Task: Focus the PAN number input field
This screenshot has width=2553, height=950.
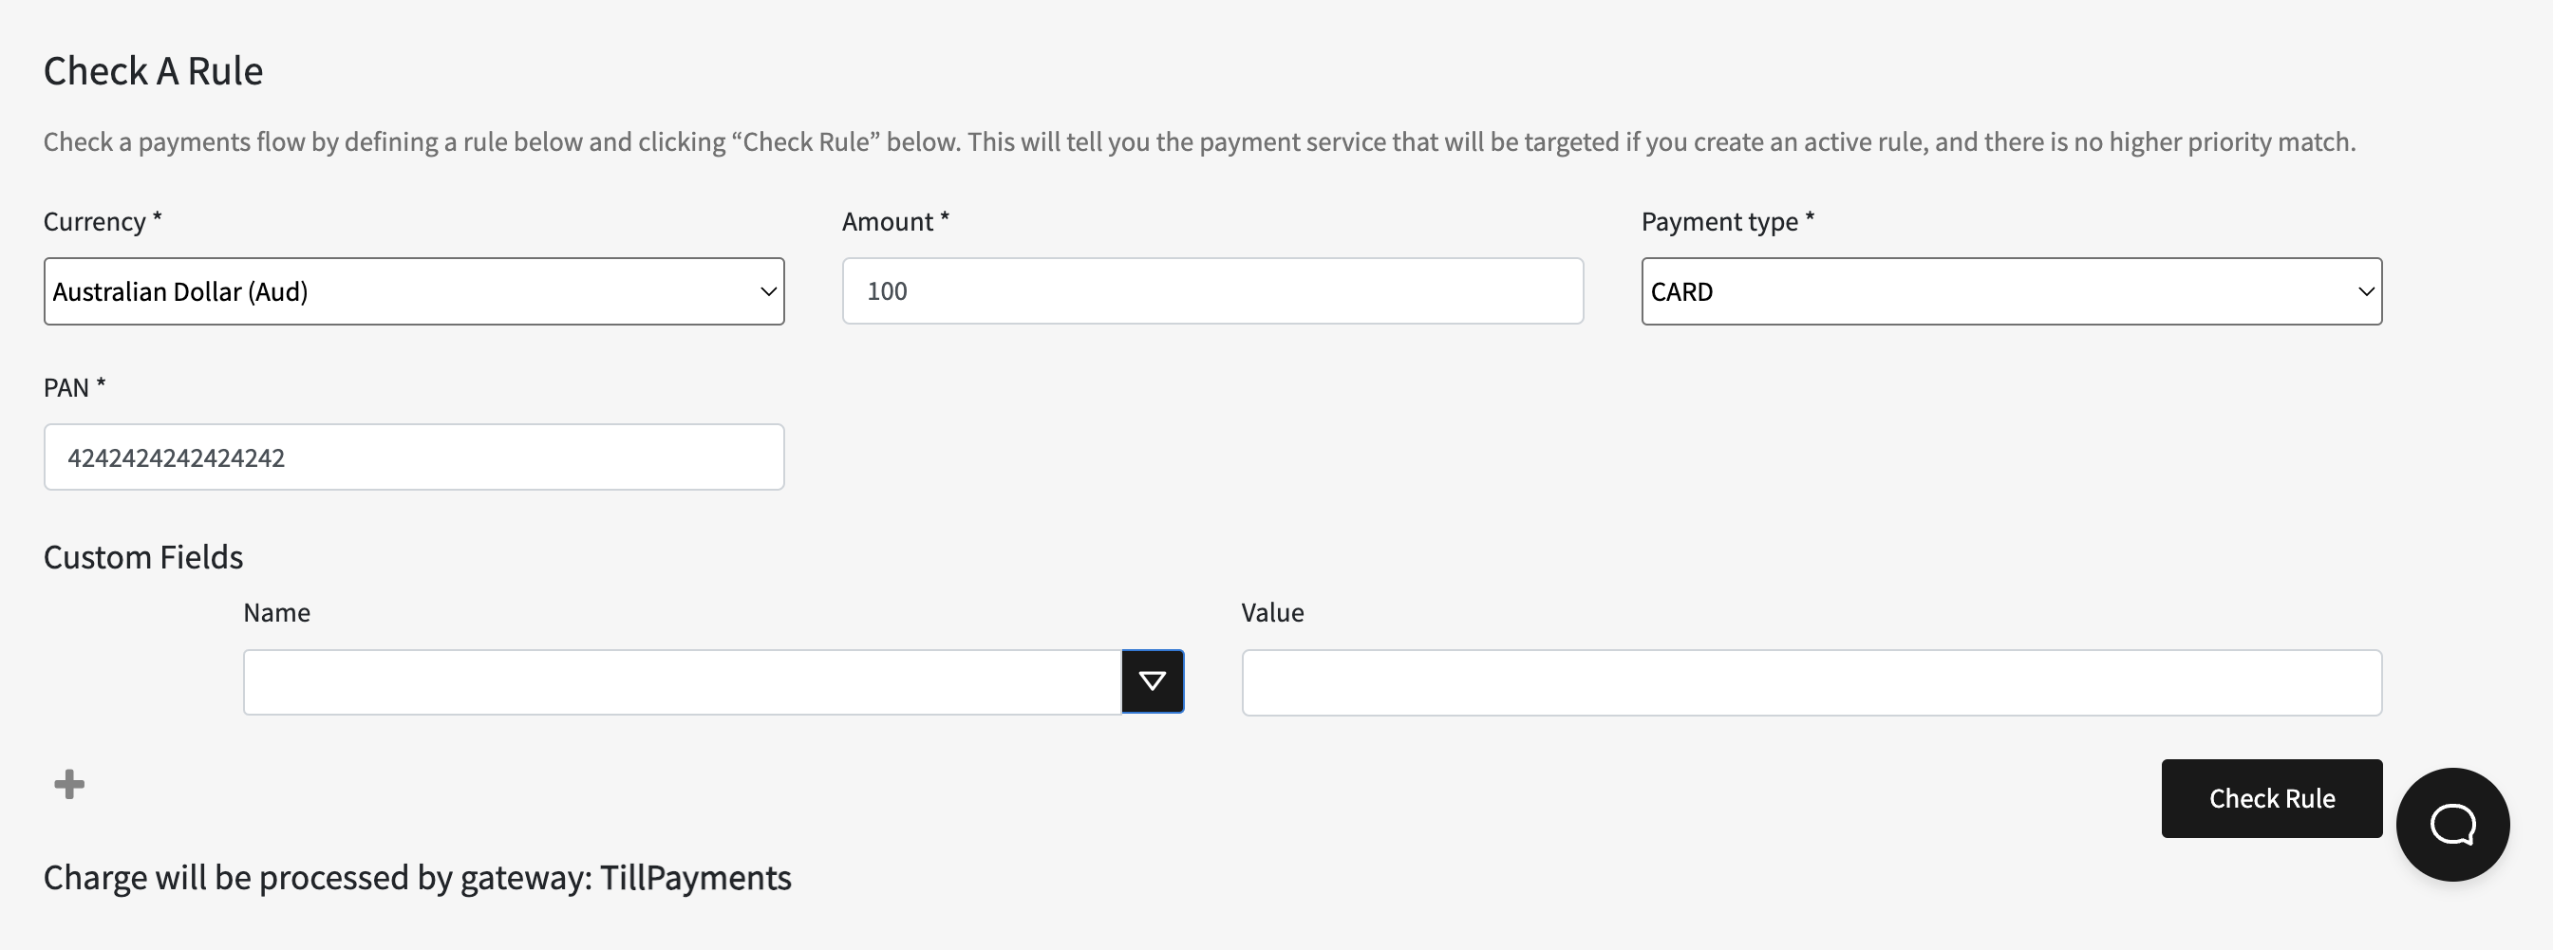Action: [414, 456]
